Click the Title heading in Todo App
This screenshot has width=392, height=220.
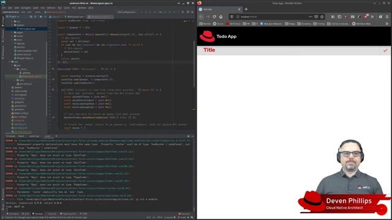pyautogui.click(x=209, y=50)
